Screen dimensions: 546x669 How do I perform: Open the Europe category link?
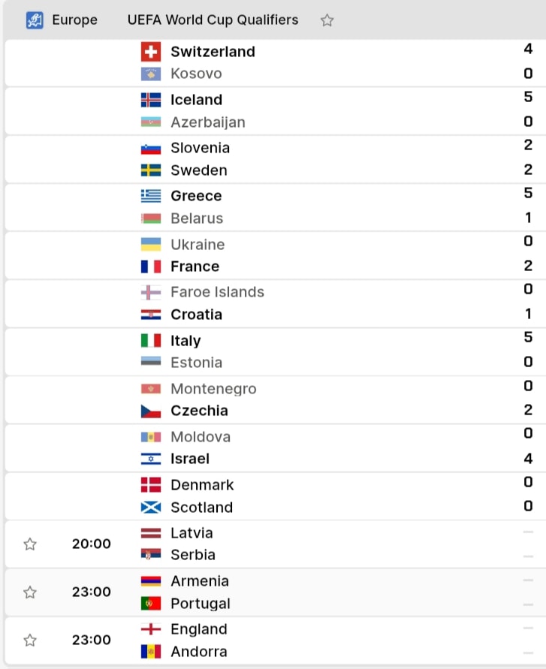(74, 20)
